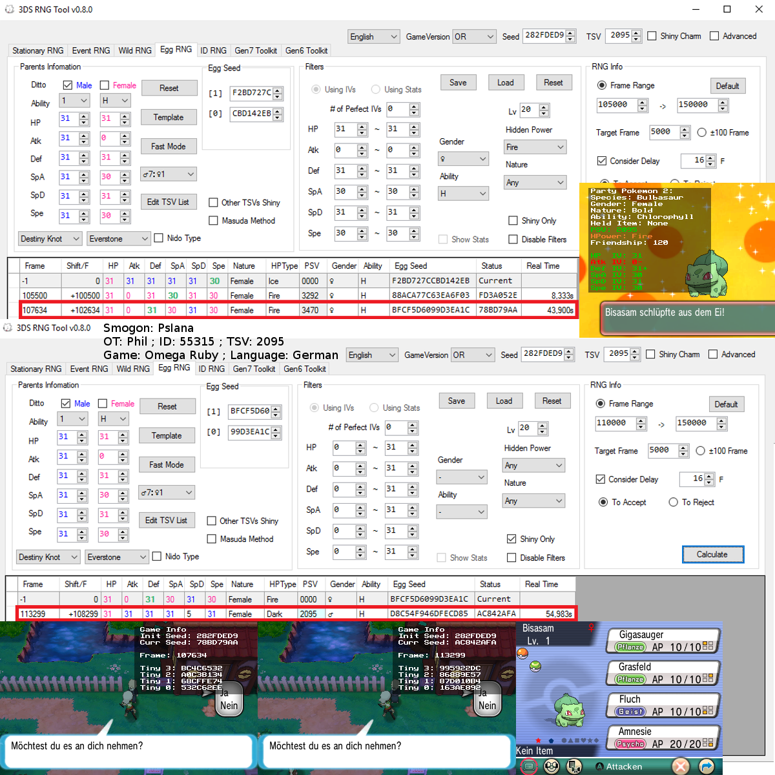
Task: Switch to ID RNG tab in lower window
Action: (212, 369)
